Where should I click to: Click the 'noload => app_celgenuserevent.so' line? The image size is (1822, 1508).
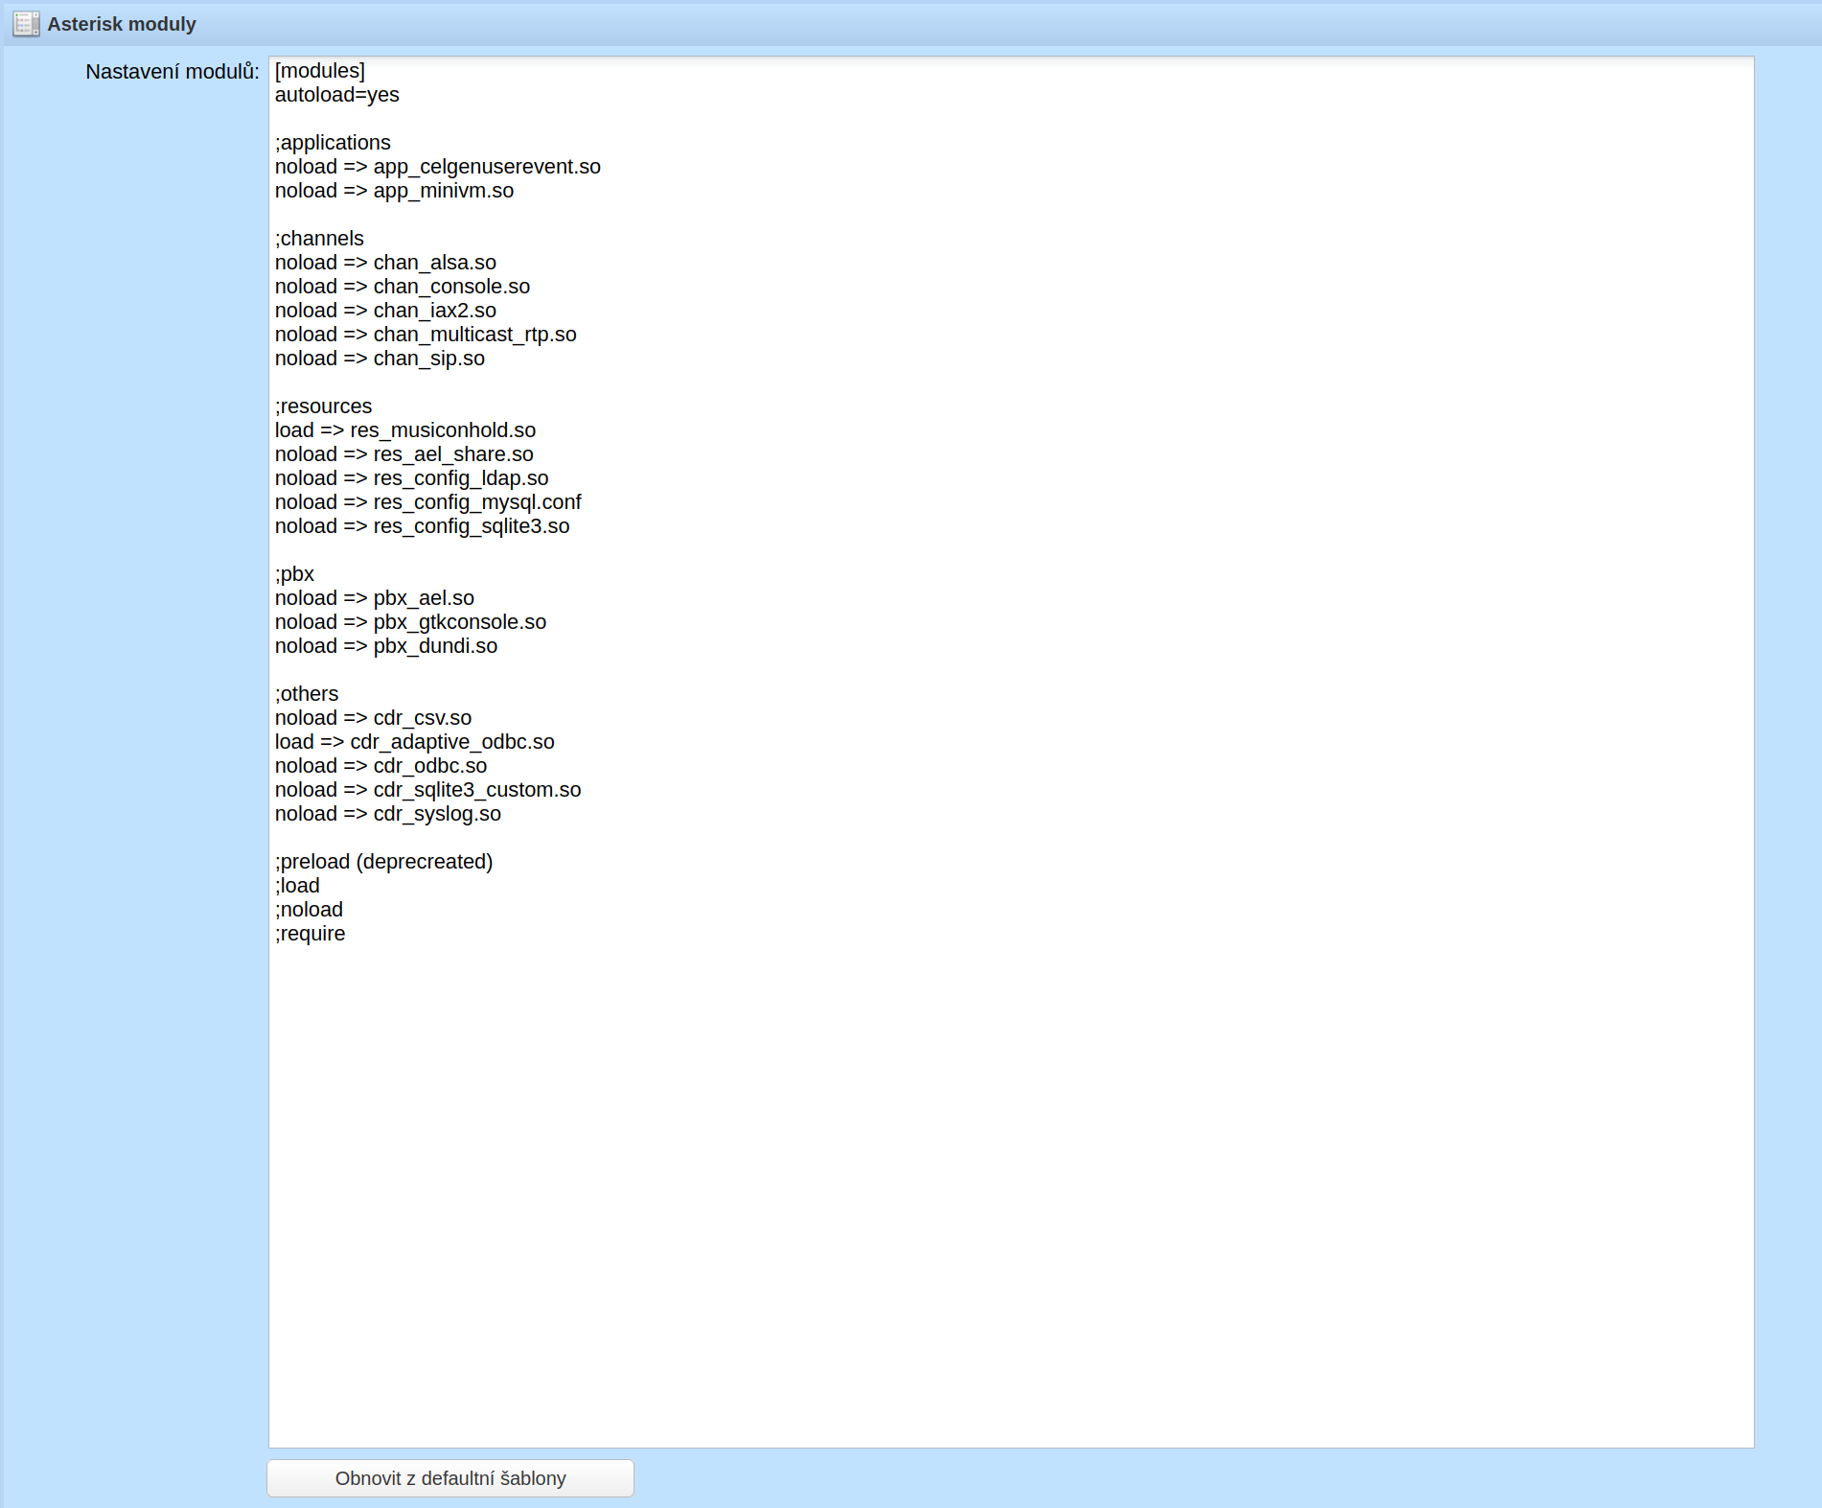[438, 167]
